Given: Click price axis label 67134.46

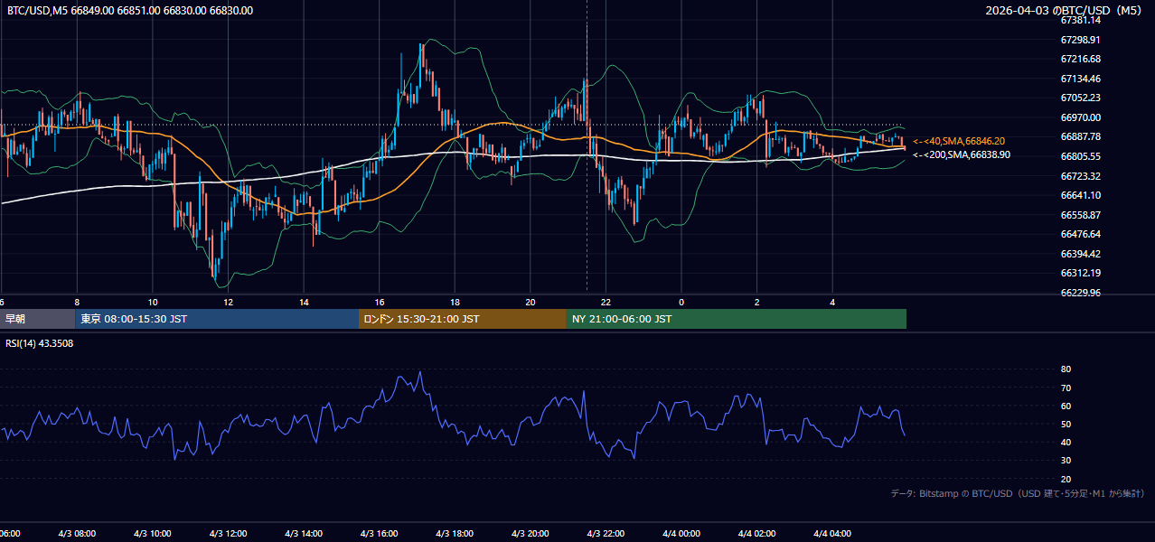Looking at the screenshot, I should point(1080,79).
